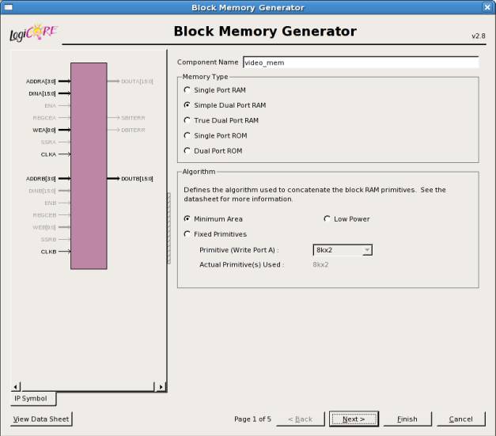This screenshot has width=496, height=436.
Task: Close the Block Memory Generator window
Action: (x=487, y=7)
